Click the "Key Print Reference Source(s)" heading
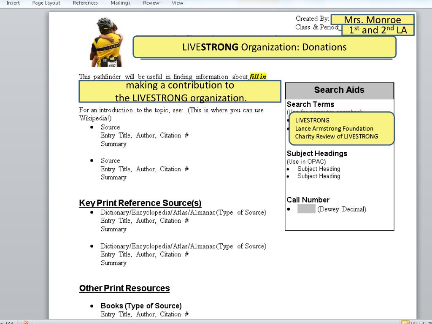The width and height of the screenshot is (432, 324). [140, 203]
